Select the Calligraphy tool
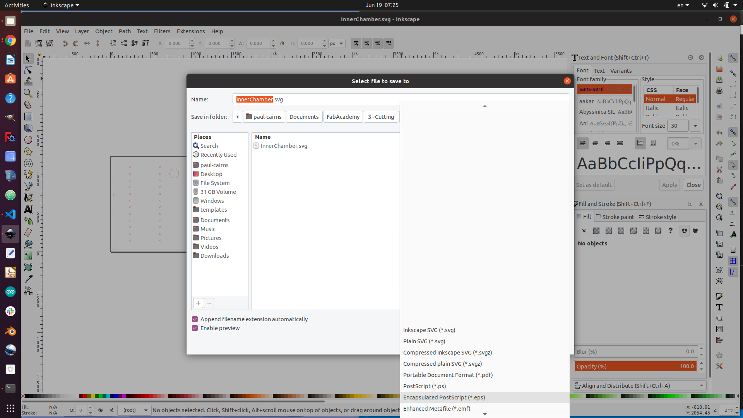Screen dimensions: 743x418 pos(28,198)
